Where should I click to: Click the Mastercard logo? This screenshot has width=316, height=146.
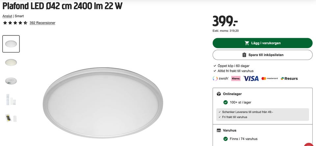click(x=270, y=78)
